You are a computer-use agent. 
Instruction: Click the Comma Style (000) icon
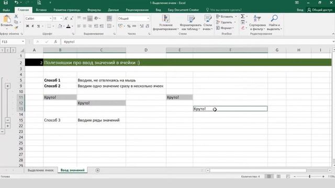point(134,26)
